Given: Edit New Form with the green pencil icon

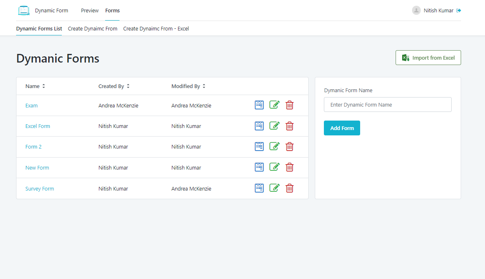Looking at the screenshot, I should (x=274, y=167).
